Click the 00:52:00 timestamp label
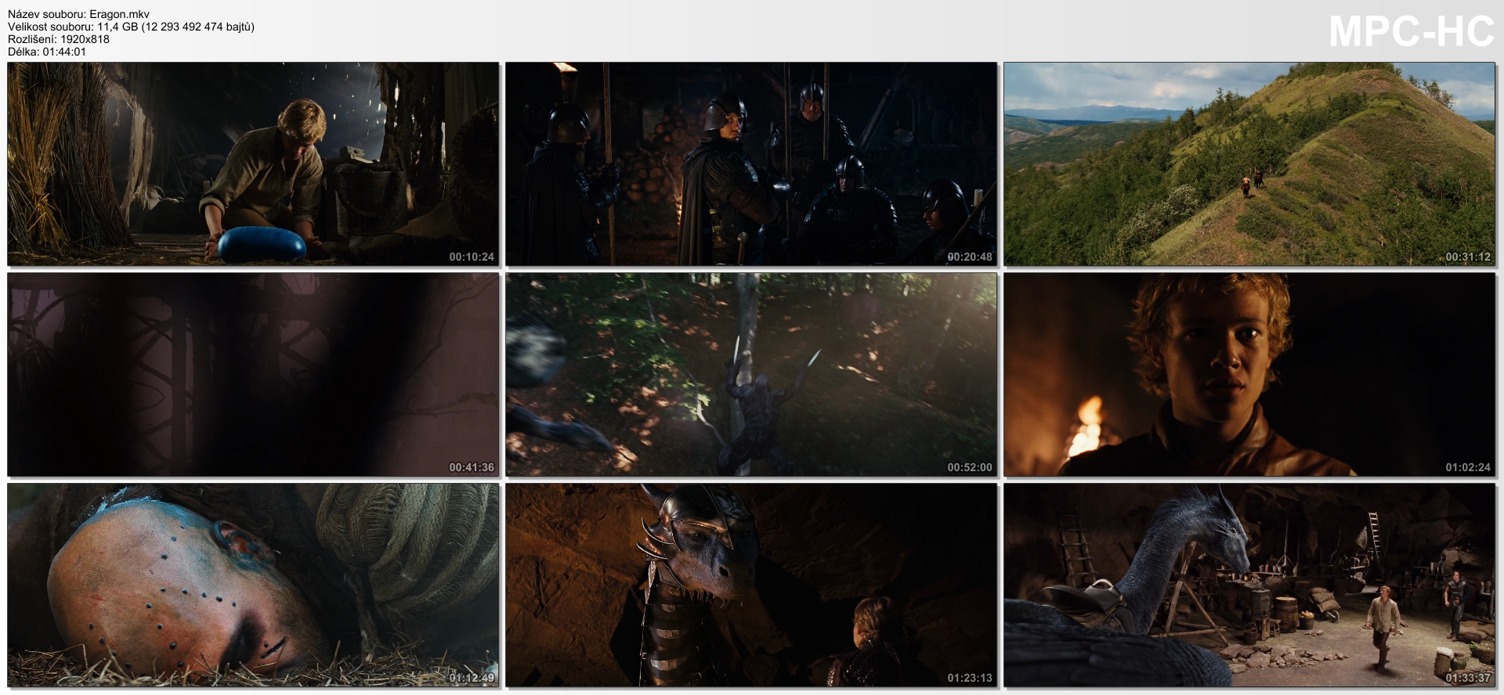This screenshot has width=1504, height=695. point(970,467)
